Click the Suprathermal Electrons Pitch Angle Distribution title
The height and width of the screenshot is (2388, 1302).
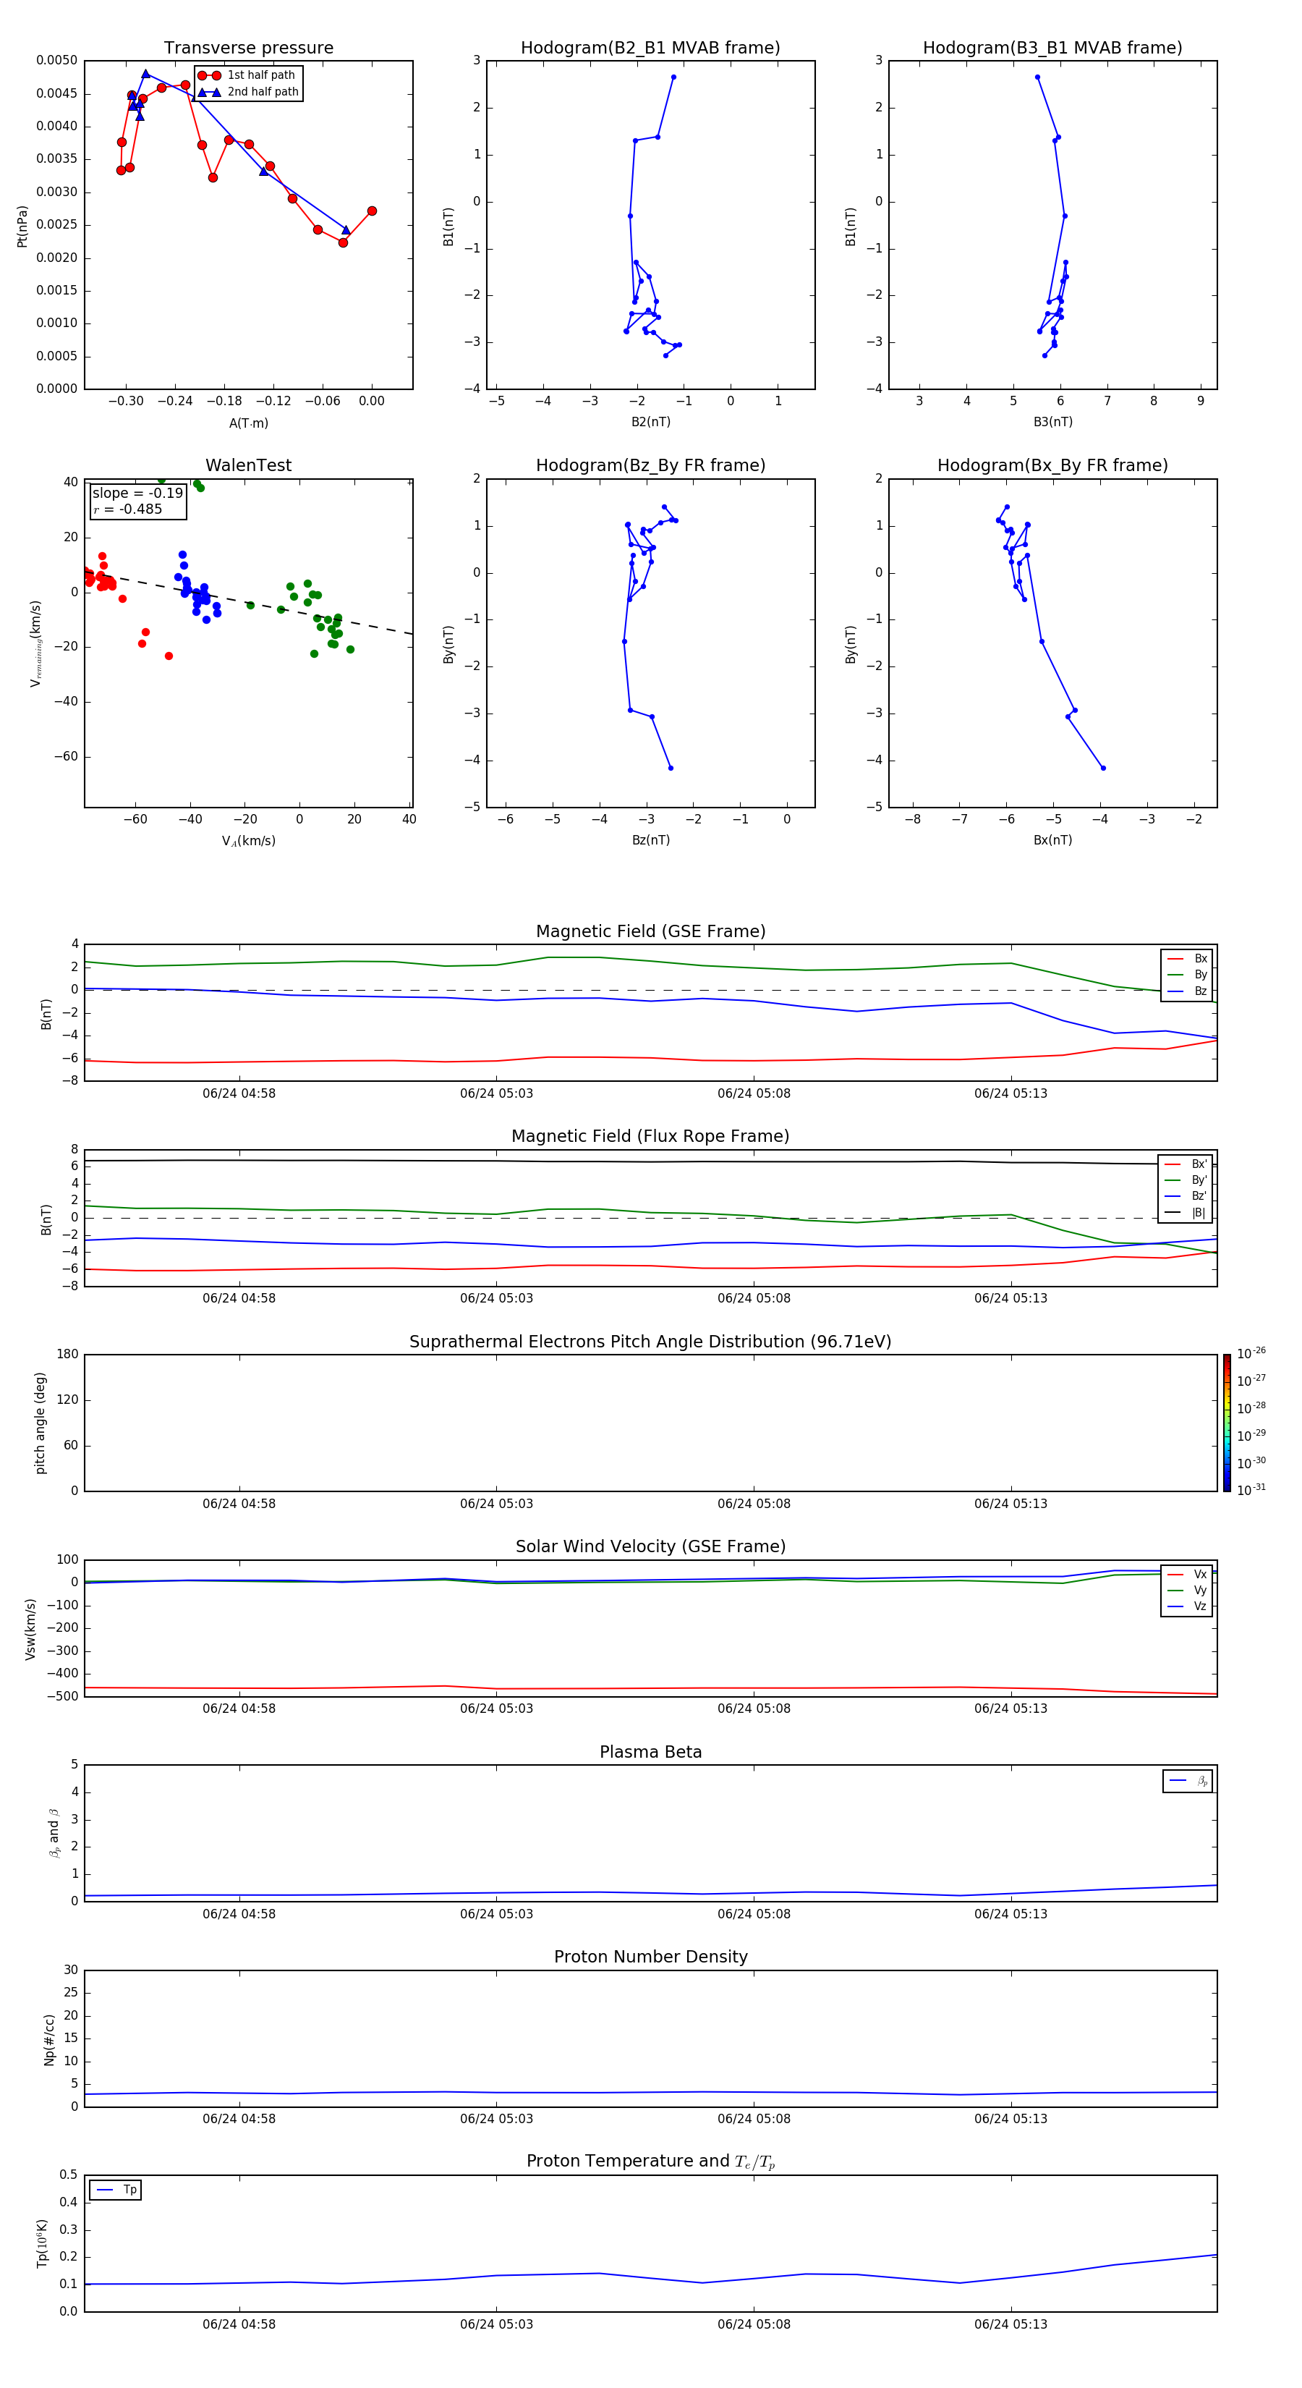click(650, 1342)
